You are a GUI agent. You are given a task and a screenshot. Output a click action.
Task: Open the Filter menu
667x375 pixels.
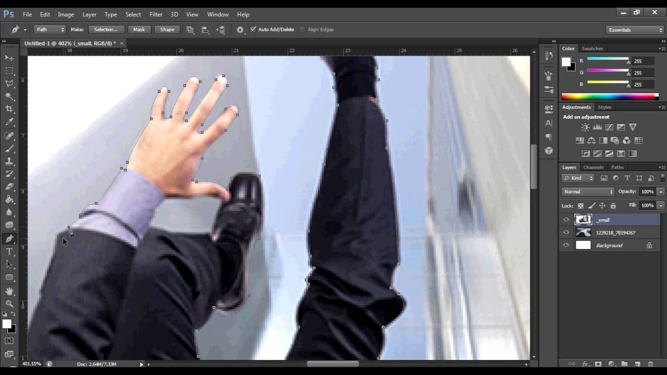(156, 14)
